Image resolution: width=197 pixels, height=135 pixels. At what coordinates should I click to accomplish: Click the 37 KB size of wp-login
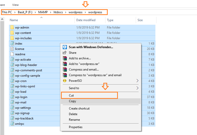coord(151,97)
